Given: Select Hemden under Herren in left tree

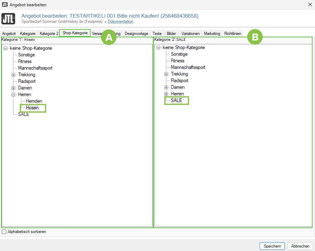Looking at the screenshot, I should (x=34, y=101).
